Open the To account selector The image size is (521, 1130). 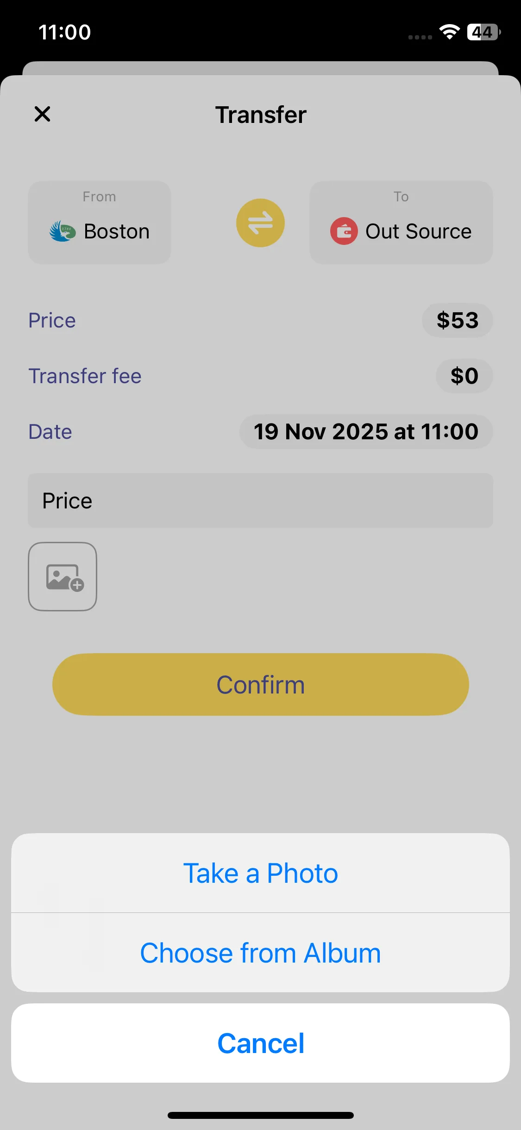(x=401, y=223)
